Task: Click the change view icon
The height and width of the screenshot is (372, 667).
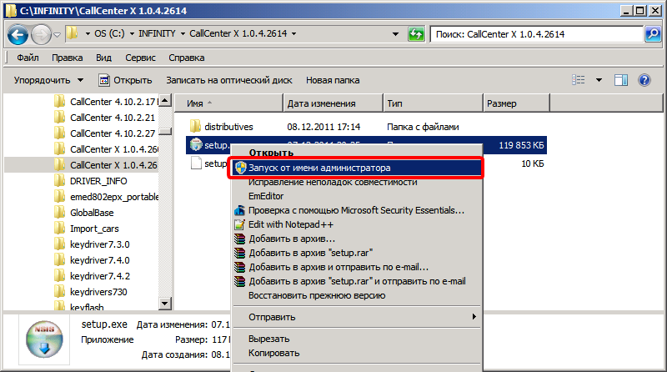Action: tap(578, 79)
